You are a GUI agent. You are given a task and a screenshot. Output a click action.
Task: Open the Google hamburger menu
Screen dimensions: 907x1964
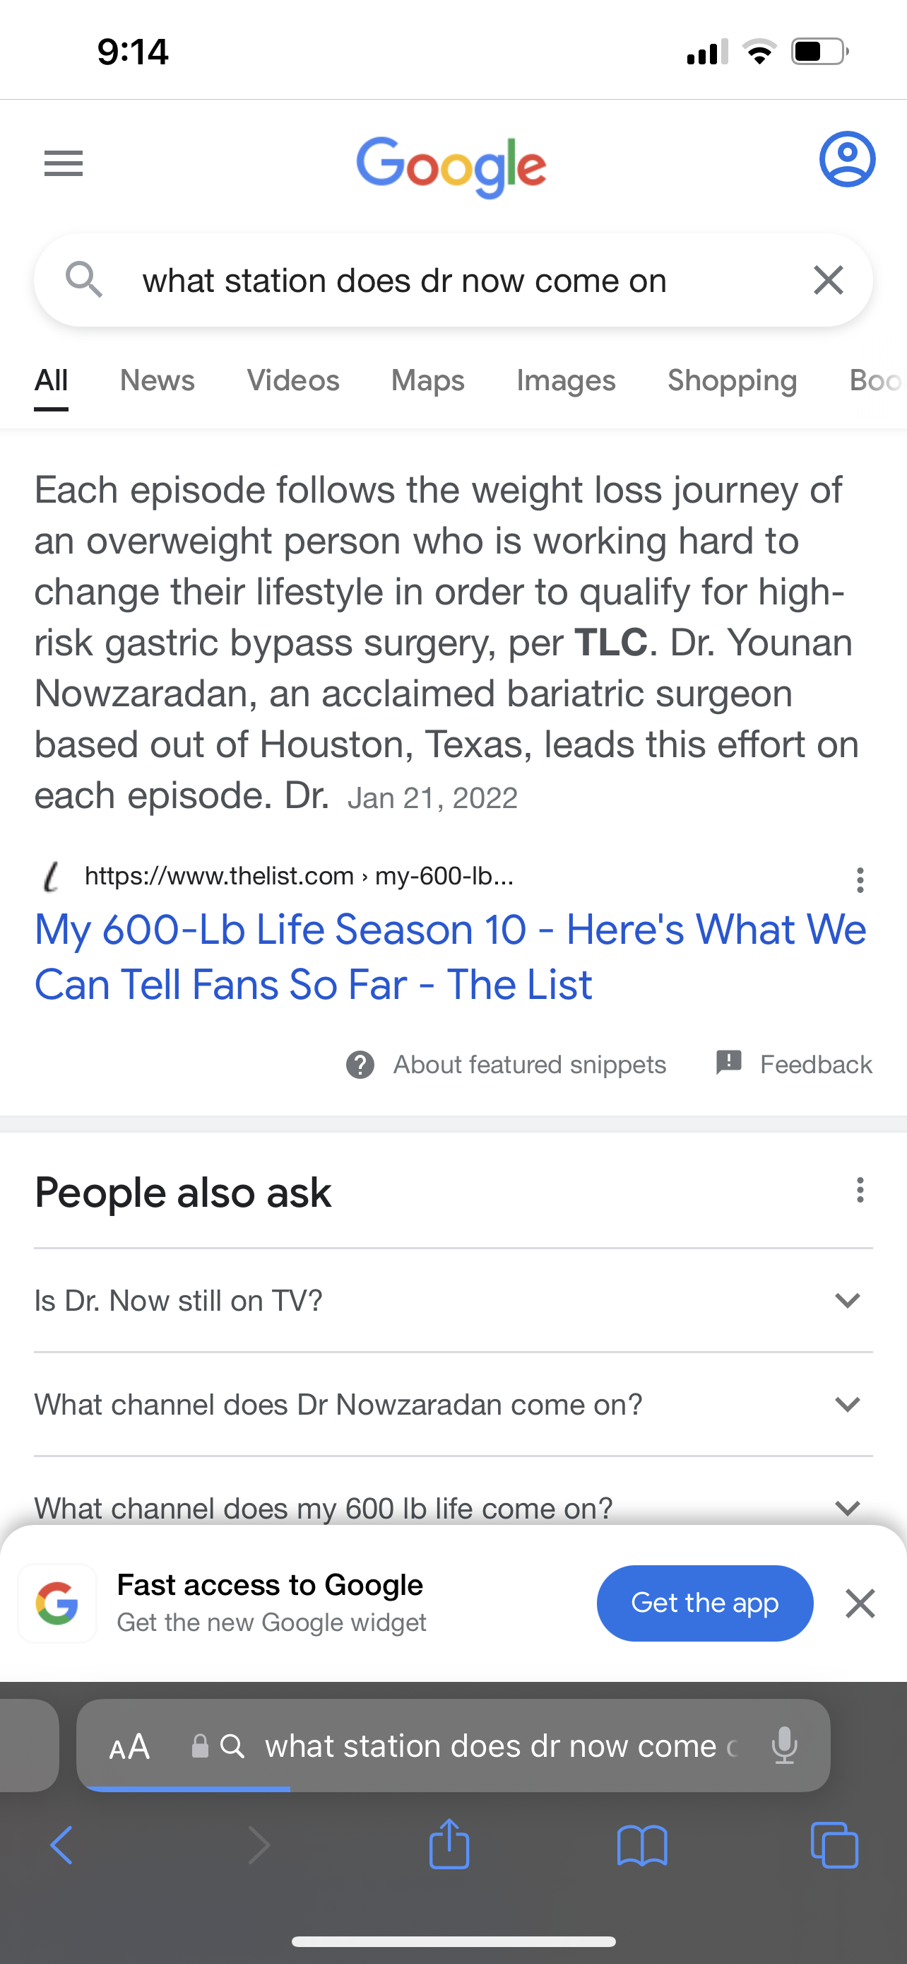[63, 163]
